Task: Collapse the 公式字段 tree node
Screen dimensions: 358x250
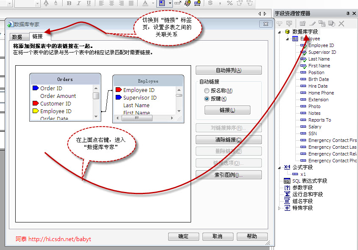Action: (279, 168)
